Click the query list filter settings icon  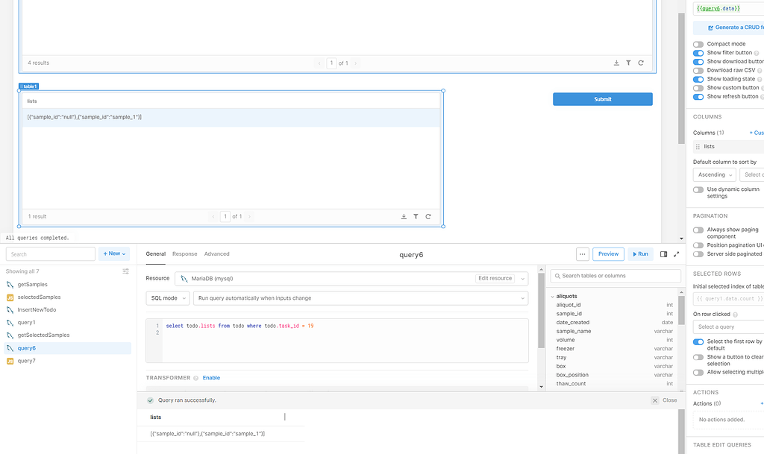pyautogui.click(x=126, y=271)
